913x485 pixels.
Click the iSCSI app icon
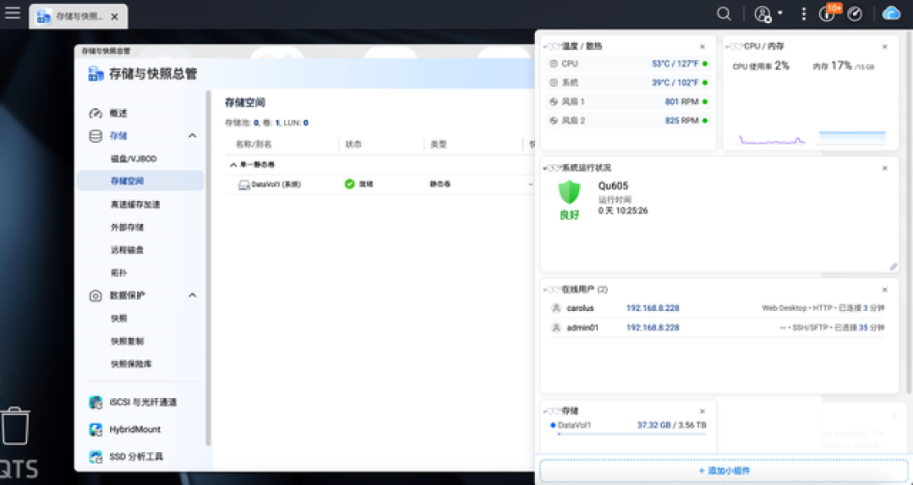point(96,402)
